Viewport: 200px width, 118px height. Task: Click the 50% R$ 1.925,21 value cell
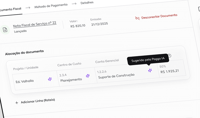[x=171, y=68]
